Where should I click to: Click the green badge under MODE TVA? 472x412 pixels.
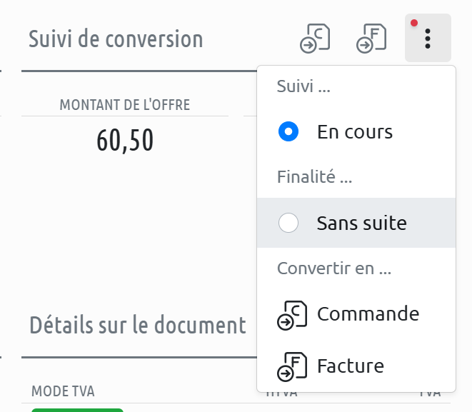coord(77,409)
